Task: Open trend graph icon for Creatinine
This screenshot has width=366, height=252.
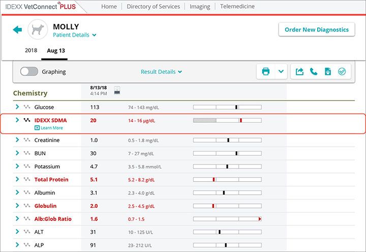Action: click(x=27, y=140)
